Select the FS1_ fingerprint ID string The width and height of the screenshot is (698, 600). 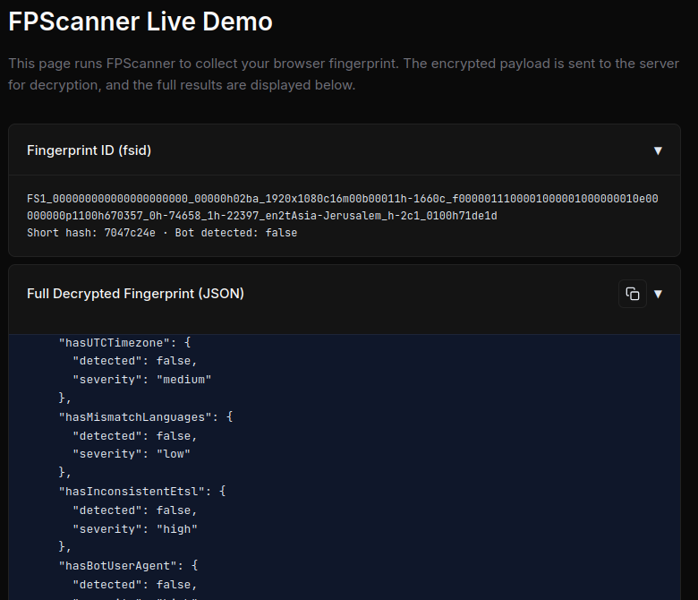point(343,207)
